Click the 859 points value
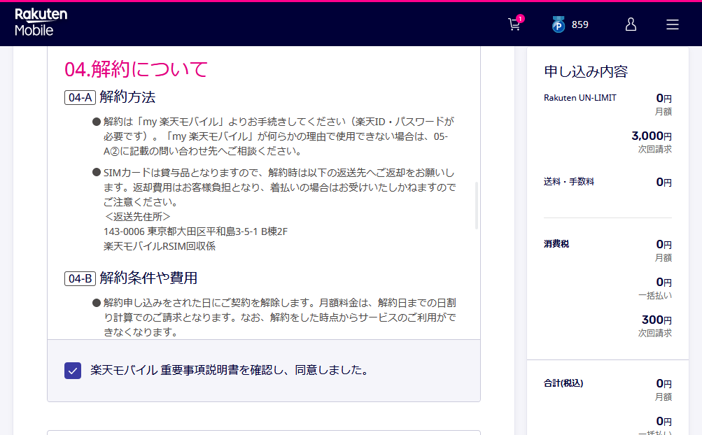This screenshot has height=435, width=702. (580, 24)
